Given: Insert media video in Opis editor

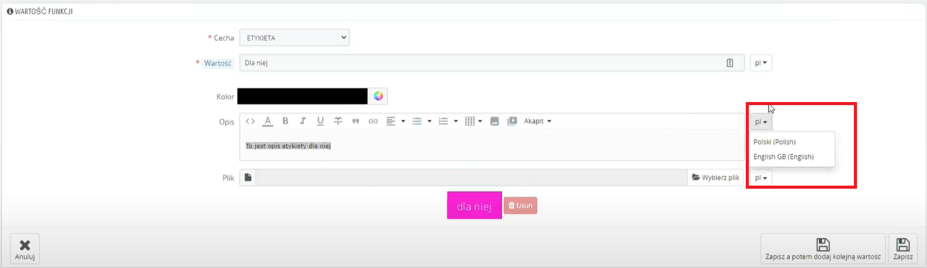Looking at the screenshot, I should [x=512, y=121].
